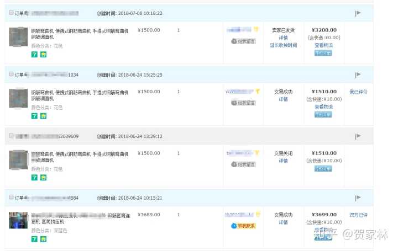Open 详情 for the 交易关闭 order

[283, 161]
